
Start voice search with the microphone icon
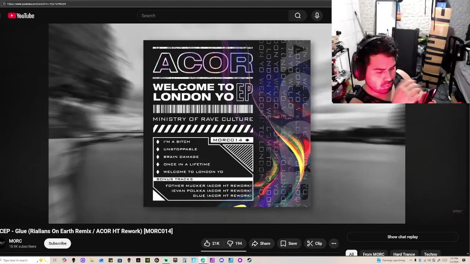click(317, 16)
